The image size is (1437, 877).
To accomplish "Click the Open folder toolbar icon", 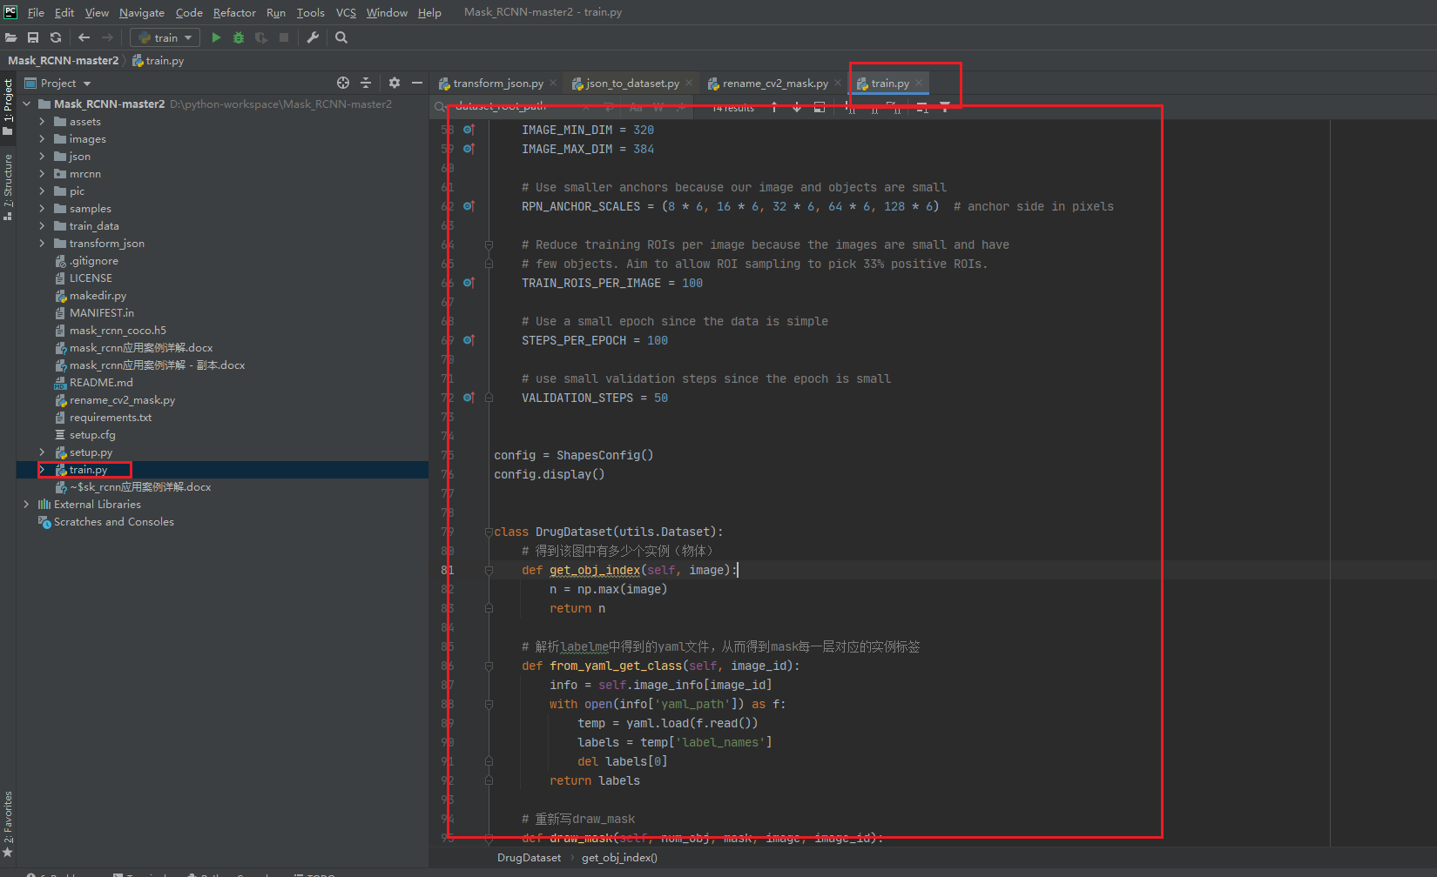I will pos(10,37).
